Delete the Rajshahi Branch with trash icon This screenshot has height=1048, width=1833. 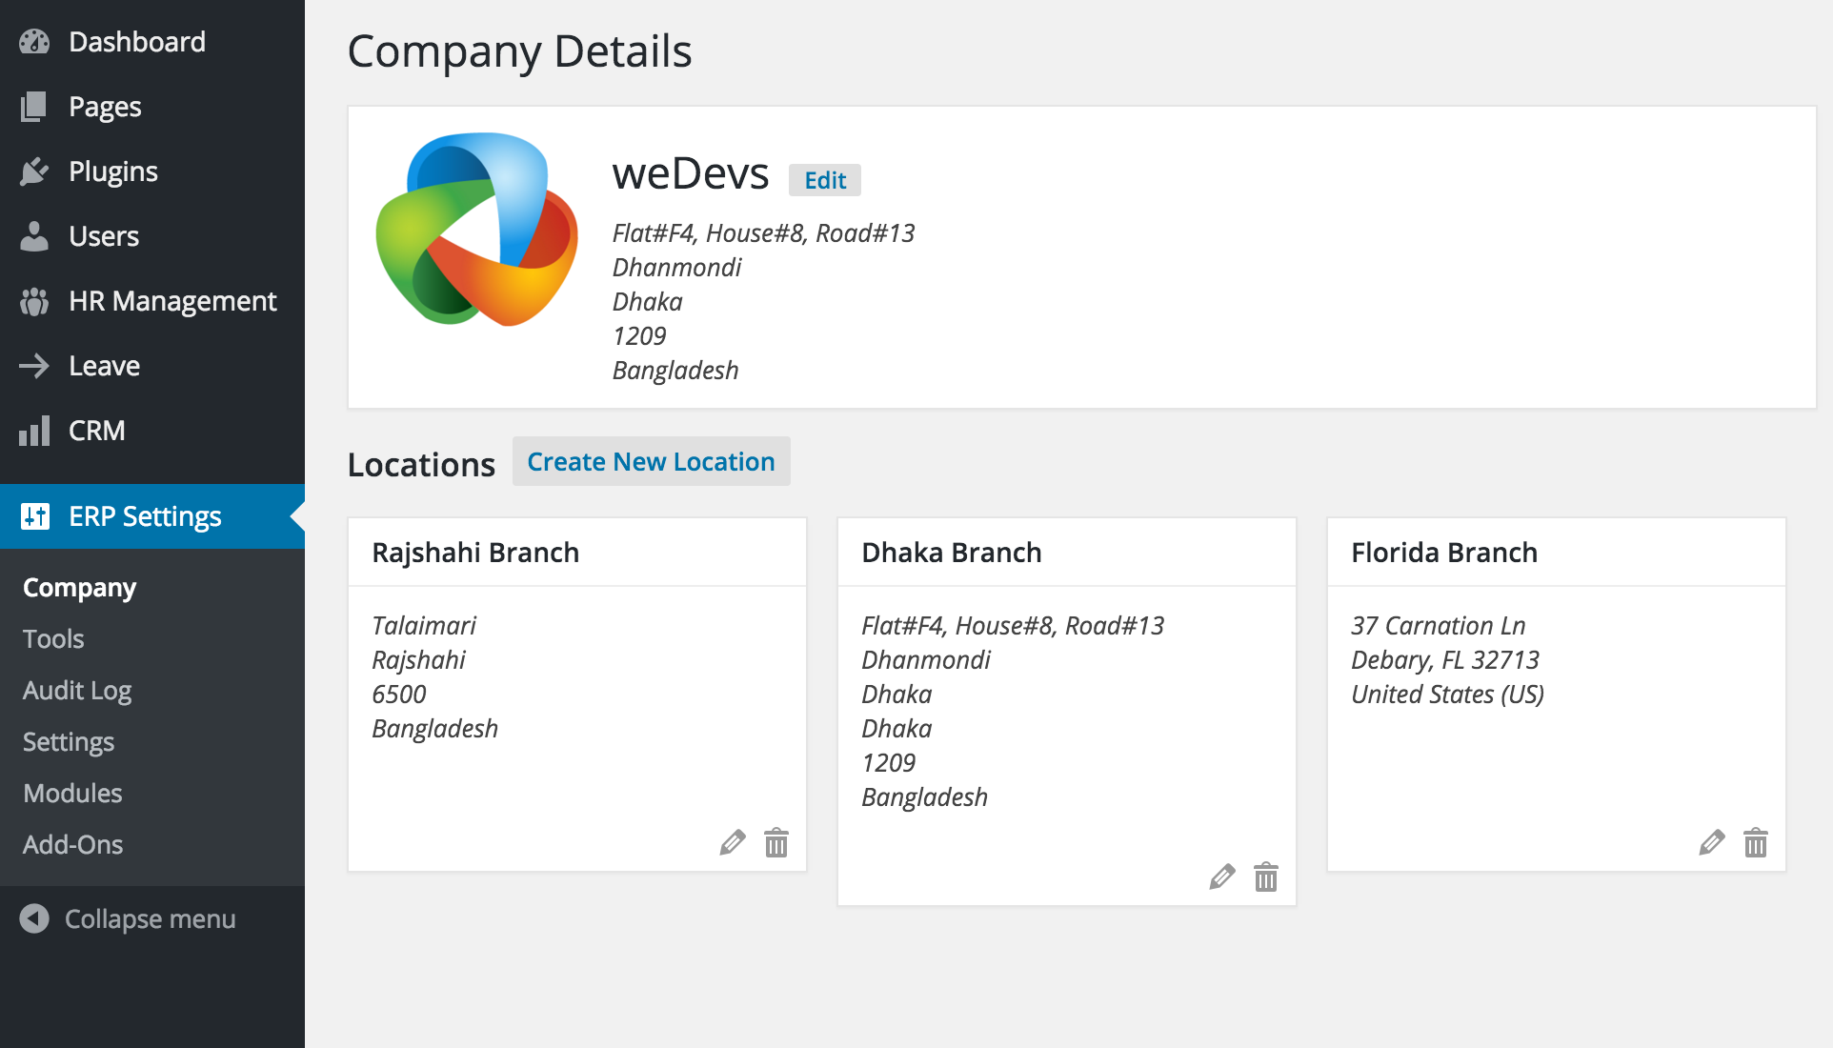[776, 842]
